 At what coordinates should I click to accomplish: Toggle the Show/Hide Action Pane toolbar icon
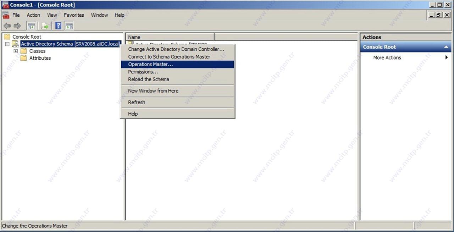(x=69, y=26)
